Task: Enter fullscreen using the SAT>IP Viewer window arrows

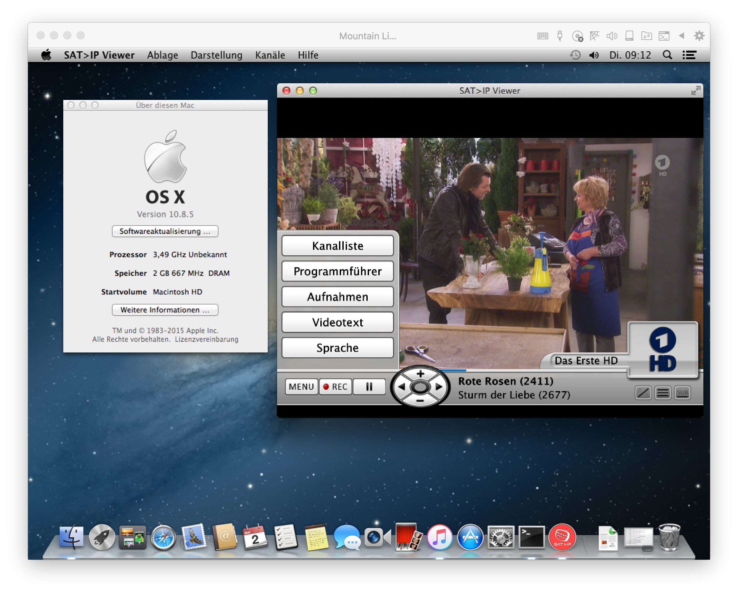Action: click(696, 91)
